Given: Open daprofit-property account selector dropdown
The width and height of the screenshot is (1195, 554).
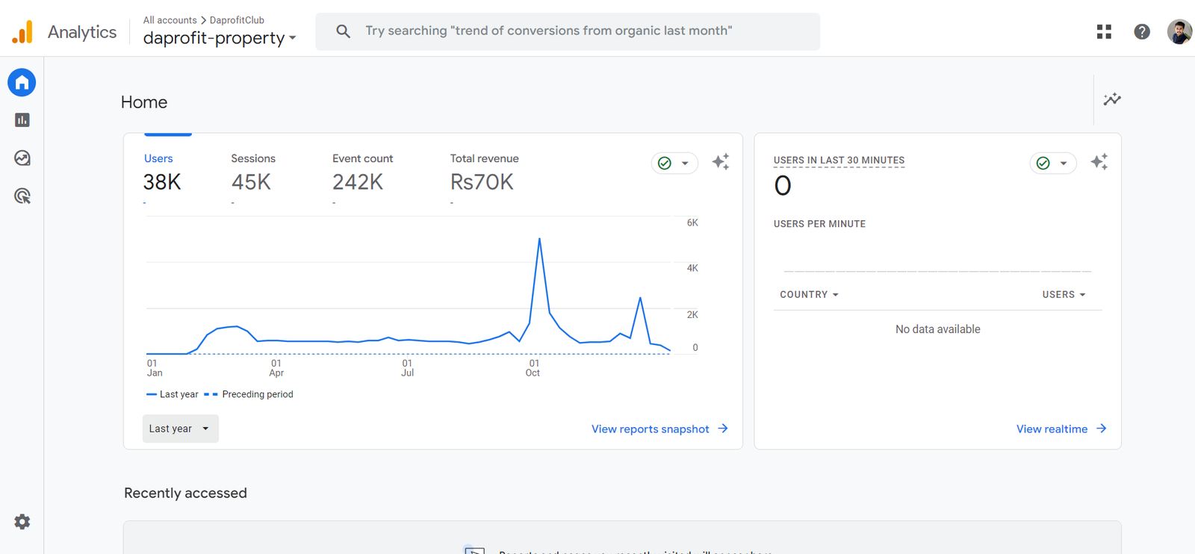Looking at the screenshot, I should tap(220, 37).
